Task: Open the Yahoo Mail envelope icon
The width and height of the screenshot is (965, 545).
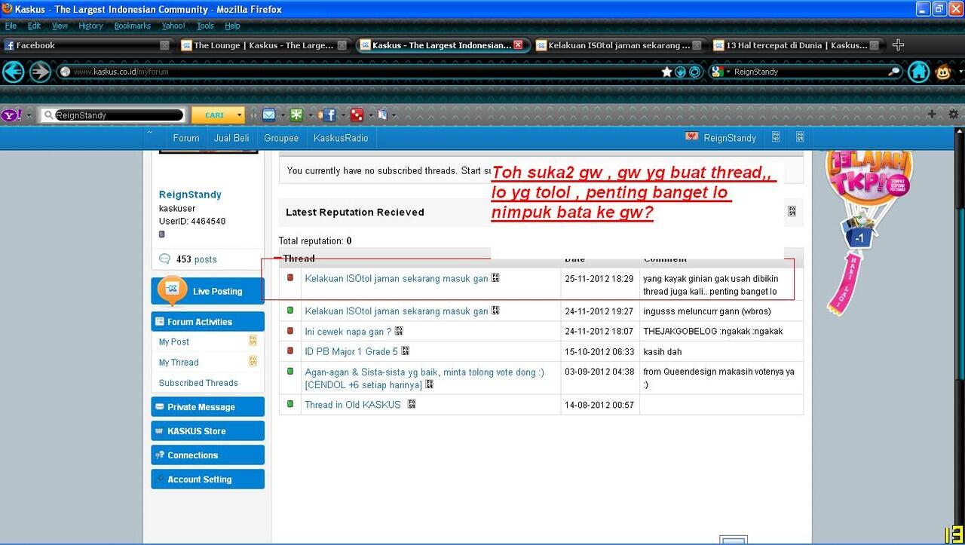Action: 269,115
